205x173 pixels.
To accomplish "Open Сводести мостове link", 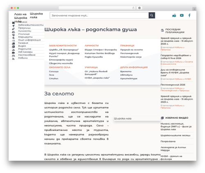I will 61,63.
